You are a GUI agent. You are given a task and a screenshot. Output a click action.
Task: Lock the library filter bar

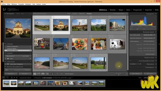tap(127, 14)
